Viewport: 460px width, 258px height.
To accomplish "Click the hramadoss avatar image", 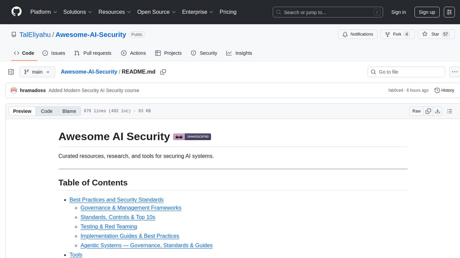I will click(x=14, y=90).
